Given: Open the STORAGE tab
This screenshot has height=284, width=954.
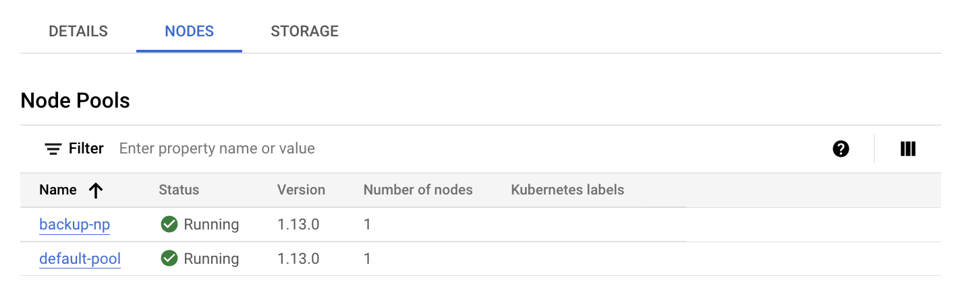Looking at the screenshot, I should tap(304, 32).
